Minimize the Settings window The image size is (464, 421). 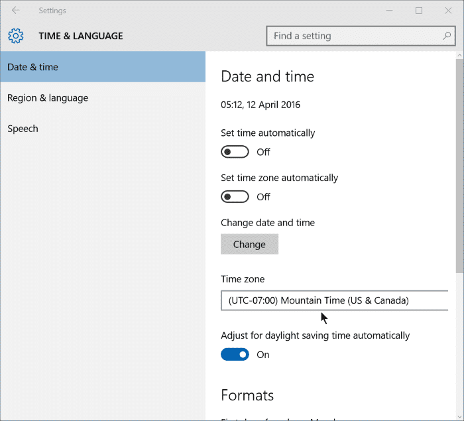point(390,11)
